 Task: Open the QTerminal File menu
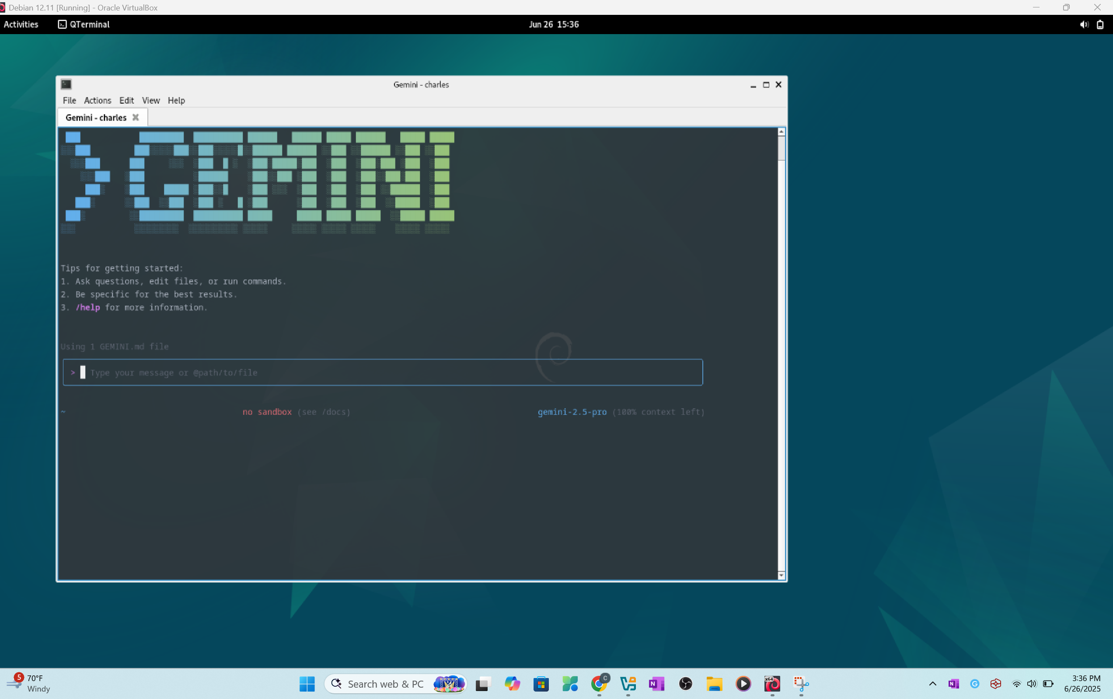click(x=70, y=100)
